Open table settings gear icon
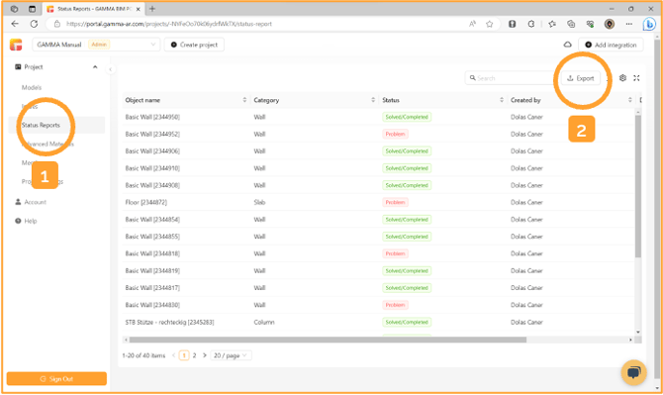The width and height of the screenshot is (663, 395). coord(622,78)
